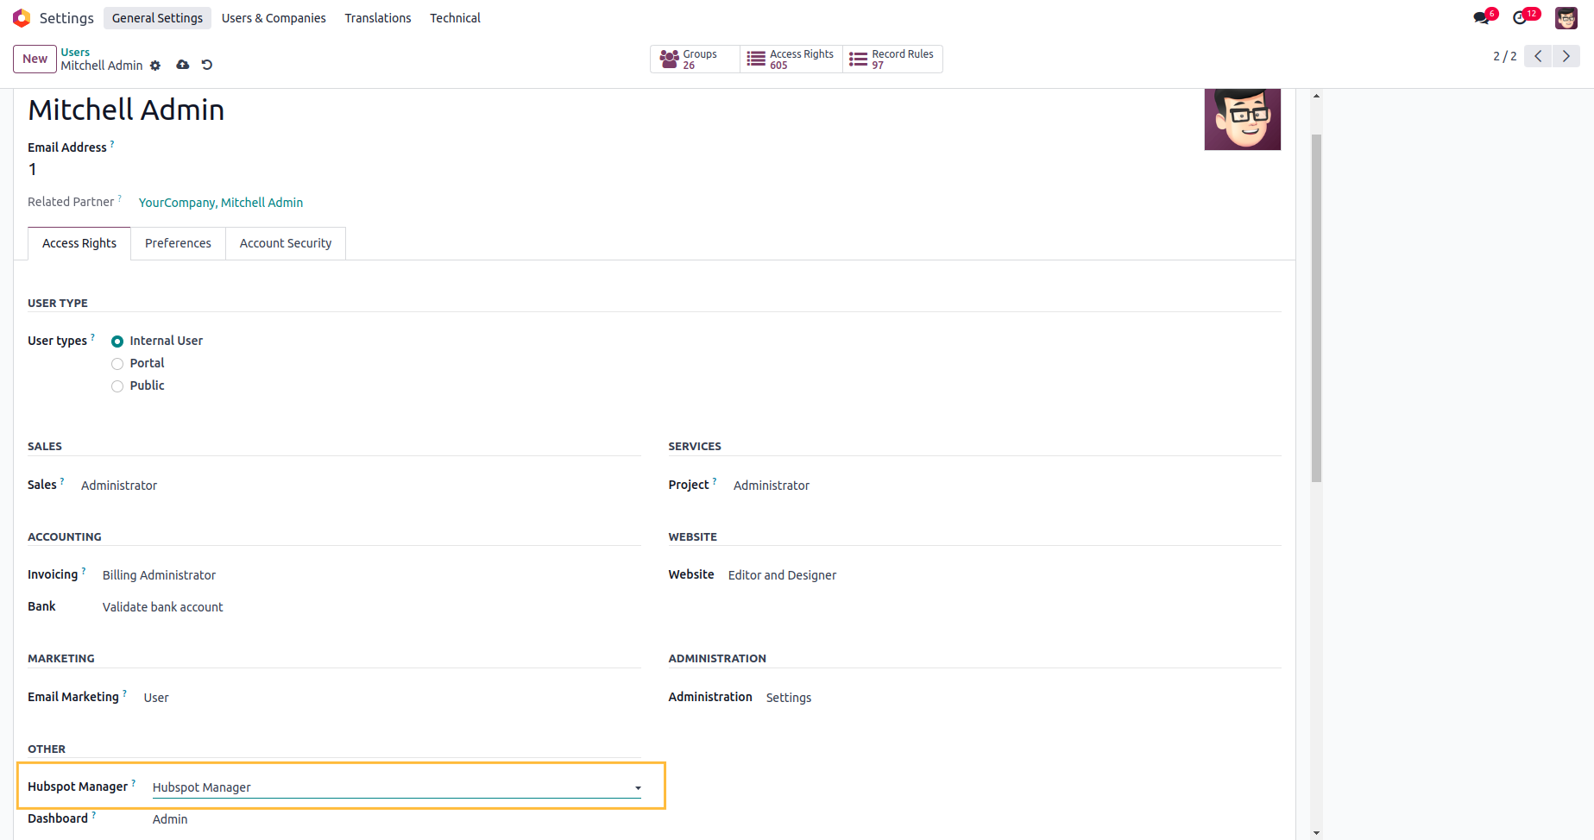
Task: Discard changes with the undo arrow icon
Action: tap(207, 65)
